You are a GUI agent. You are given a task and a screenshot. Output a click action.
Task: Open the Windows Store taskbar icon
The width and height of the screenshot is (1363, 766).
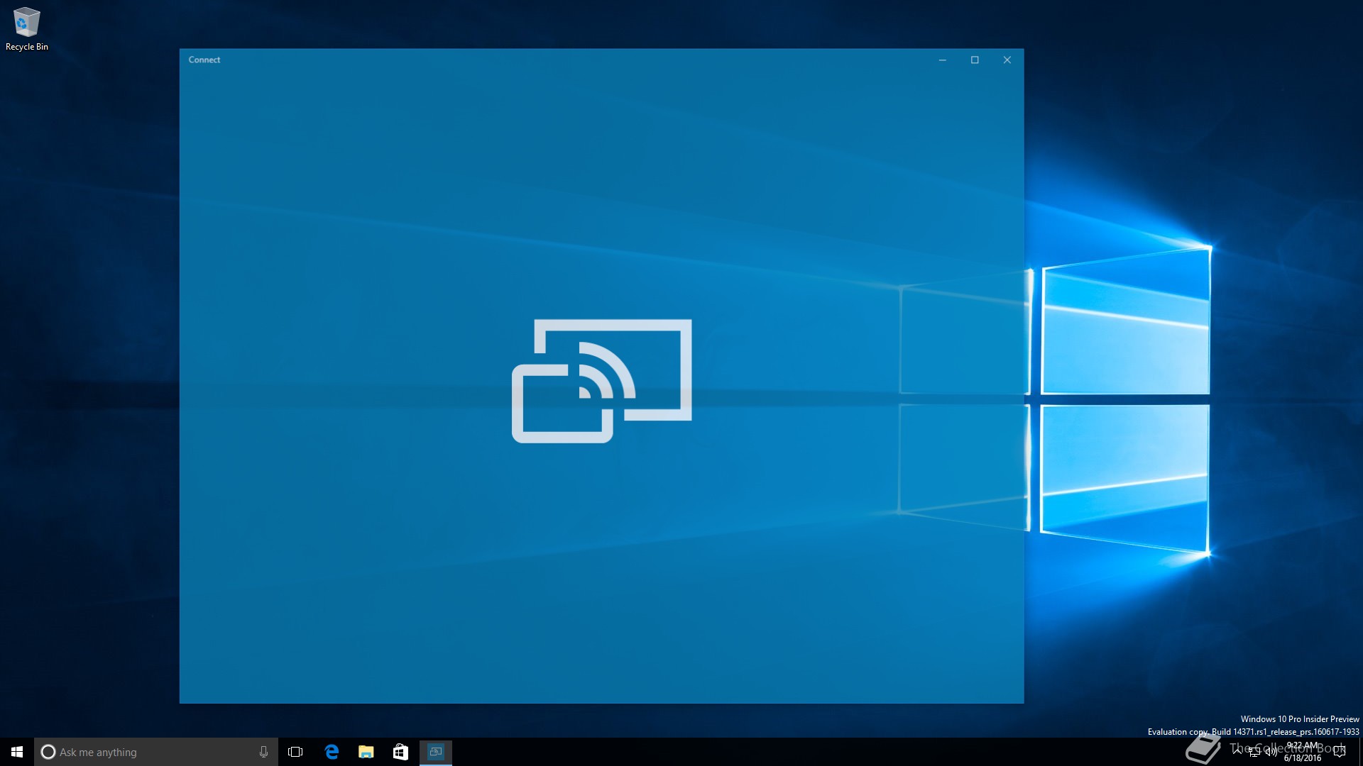(400, 752)
